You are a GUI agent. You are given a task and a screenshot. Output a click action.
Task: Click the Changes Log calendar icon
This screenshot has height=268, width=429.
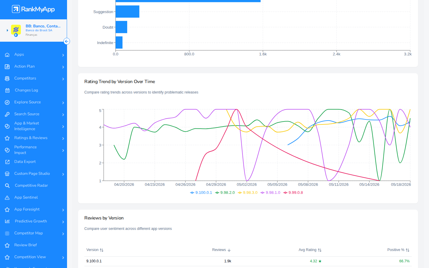tap(7, 91)
